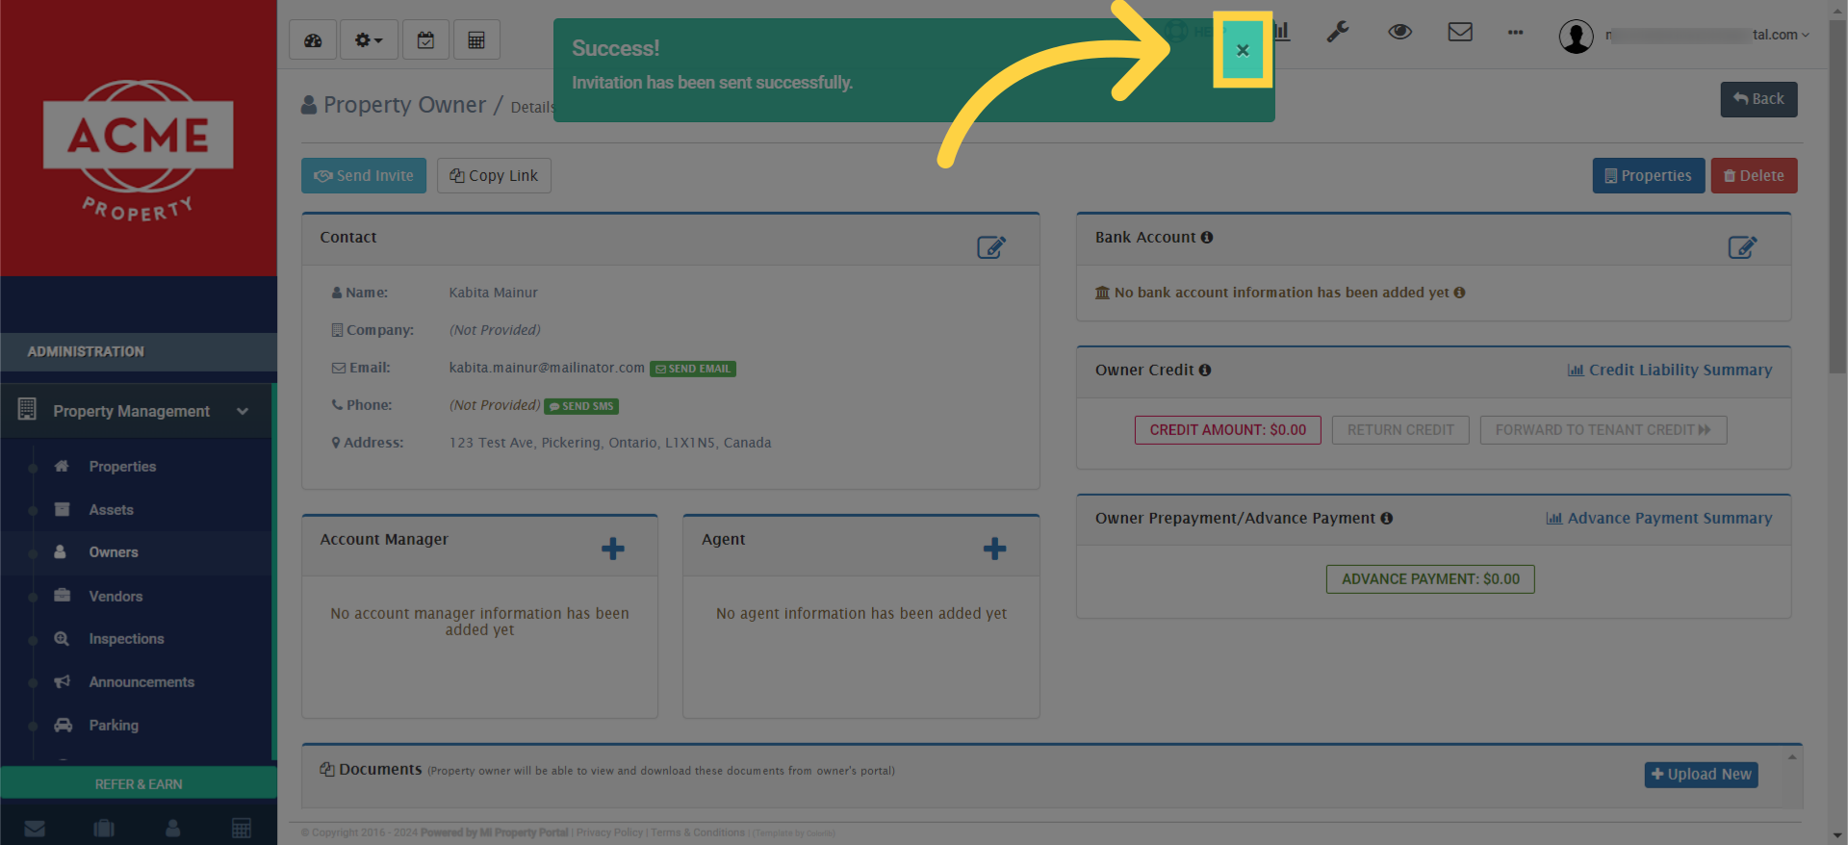This screenshot has width=1848, height=845.
Task: Click the ACME Property logo
Action: click(139, 149)
